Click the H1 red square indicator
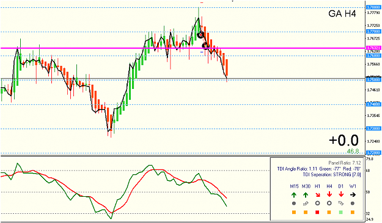 pyautogui.click(x=317, y=212)
